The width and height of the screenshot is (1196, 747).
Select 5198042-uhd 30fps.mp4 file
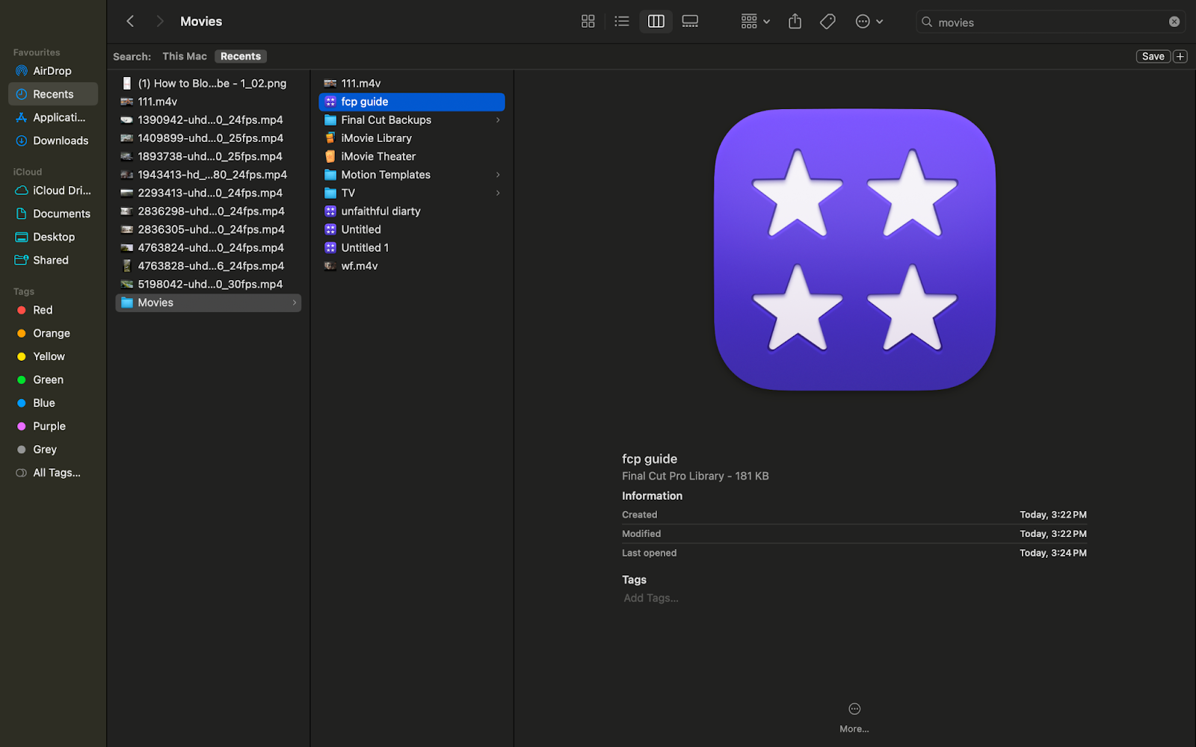(x=209, y=284)
